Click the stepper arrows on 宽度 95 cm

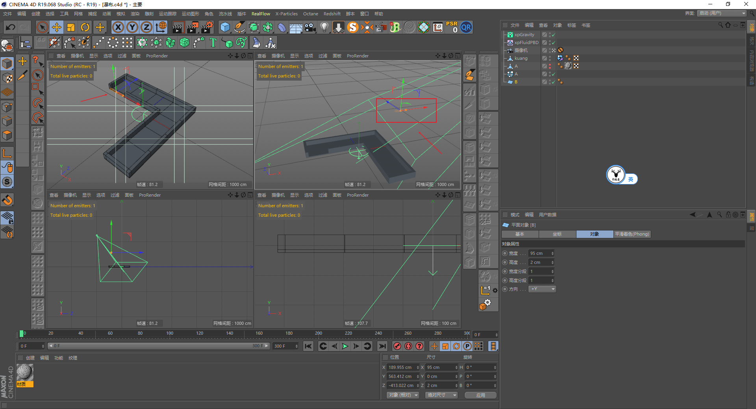552,253
